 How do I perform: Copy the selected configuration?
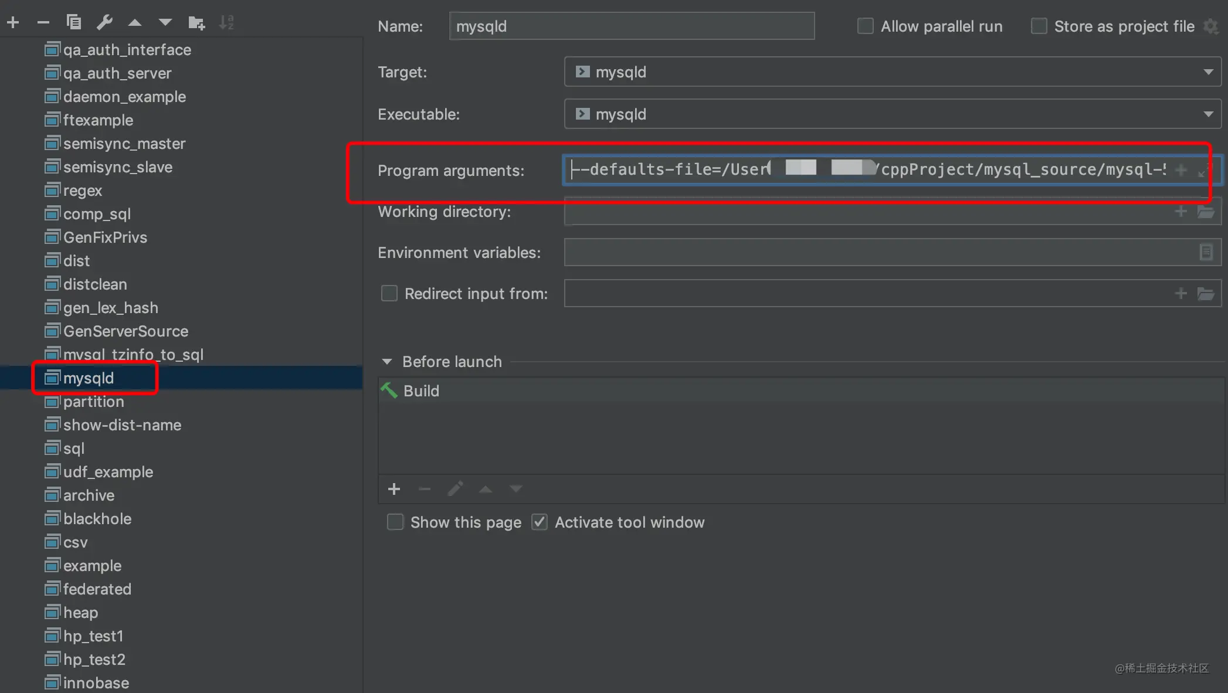click(x=74, y=23)
